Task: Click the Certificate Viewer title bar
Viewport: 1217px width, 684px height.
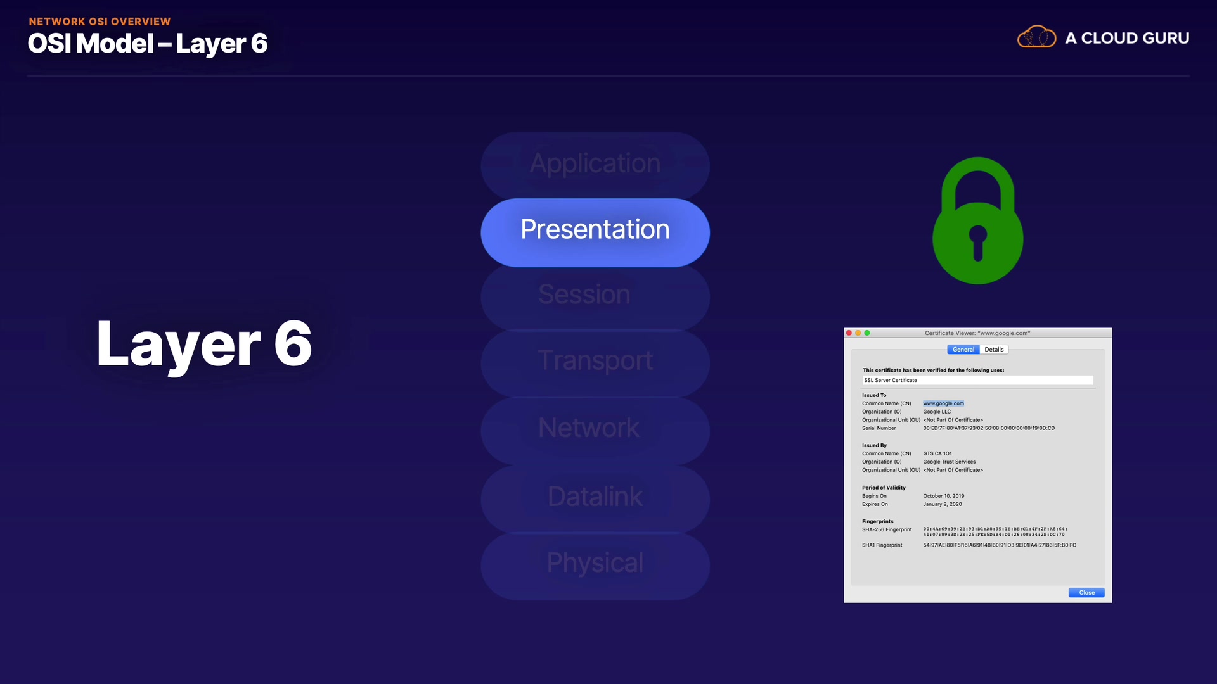Action: [977, 333]
